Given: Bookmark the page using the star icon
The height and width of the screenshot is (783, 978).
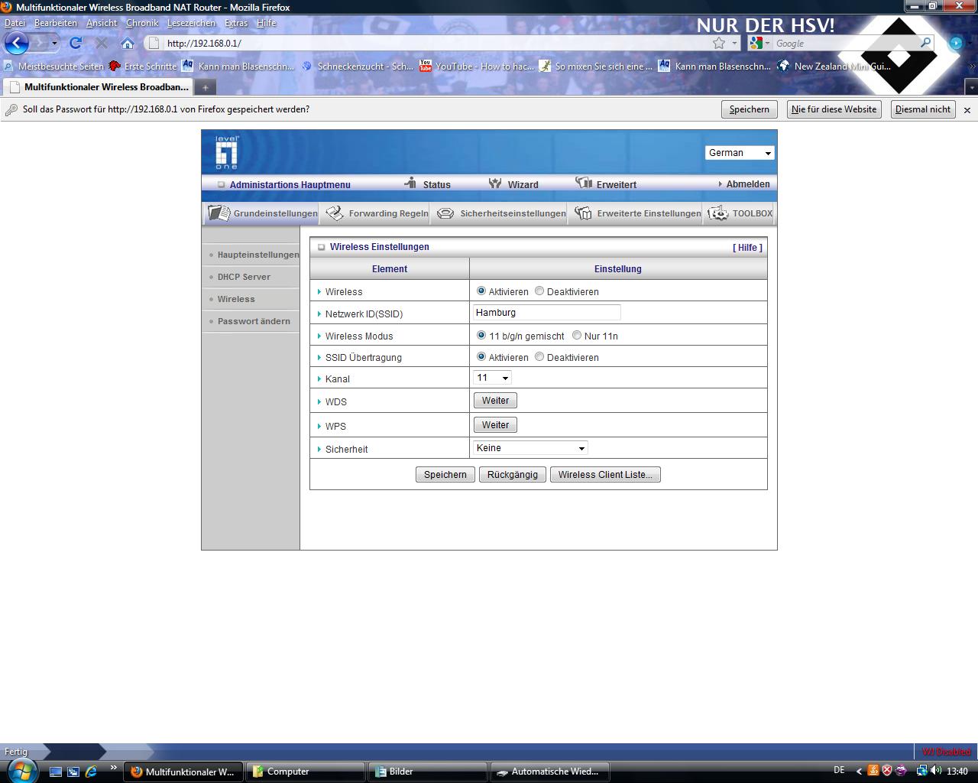Looking at the screenshot, I should (719, 43).
